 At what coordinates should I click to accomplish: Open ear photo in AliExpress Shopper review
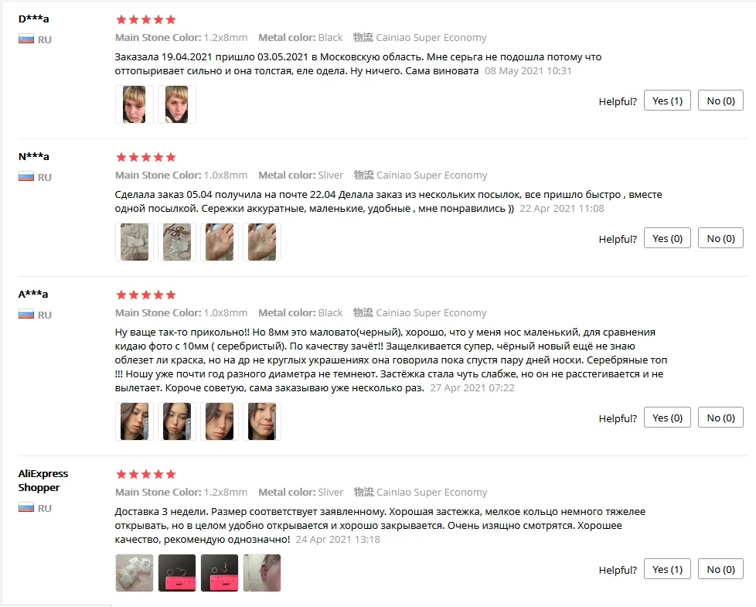(262, 573)
